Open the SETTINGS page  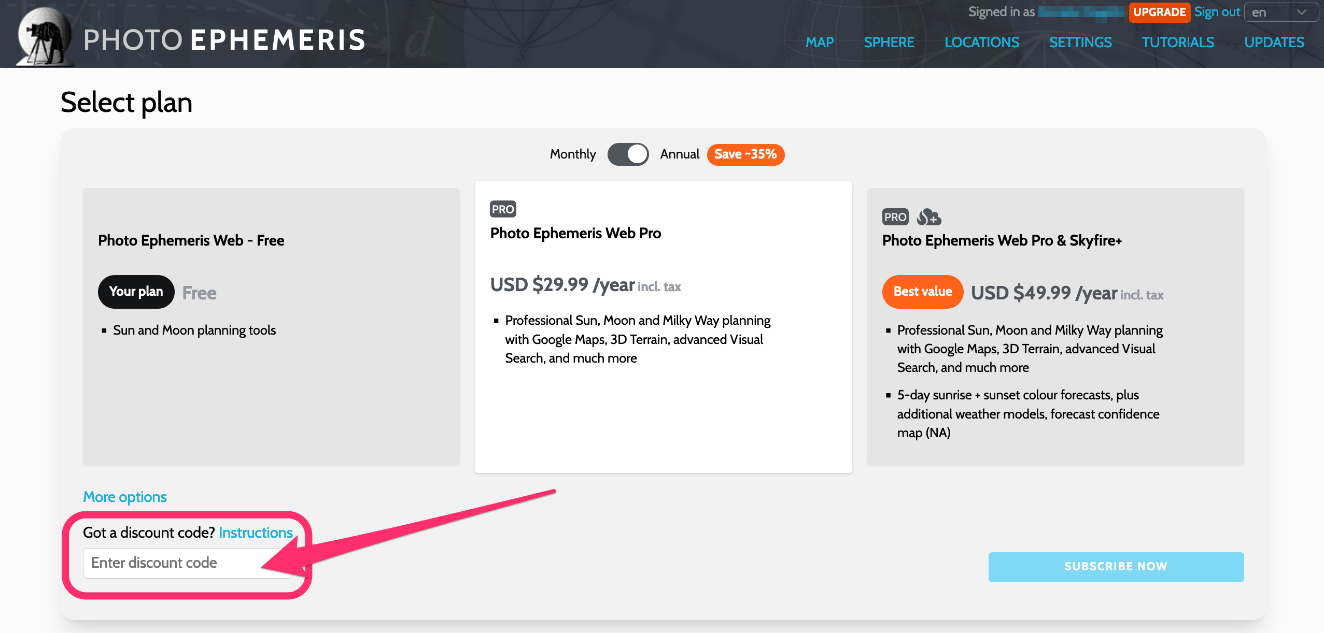[1080, 42]
